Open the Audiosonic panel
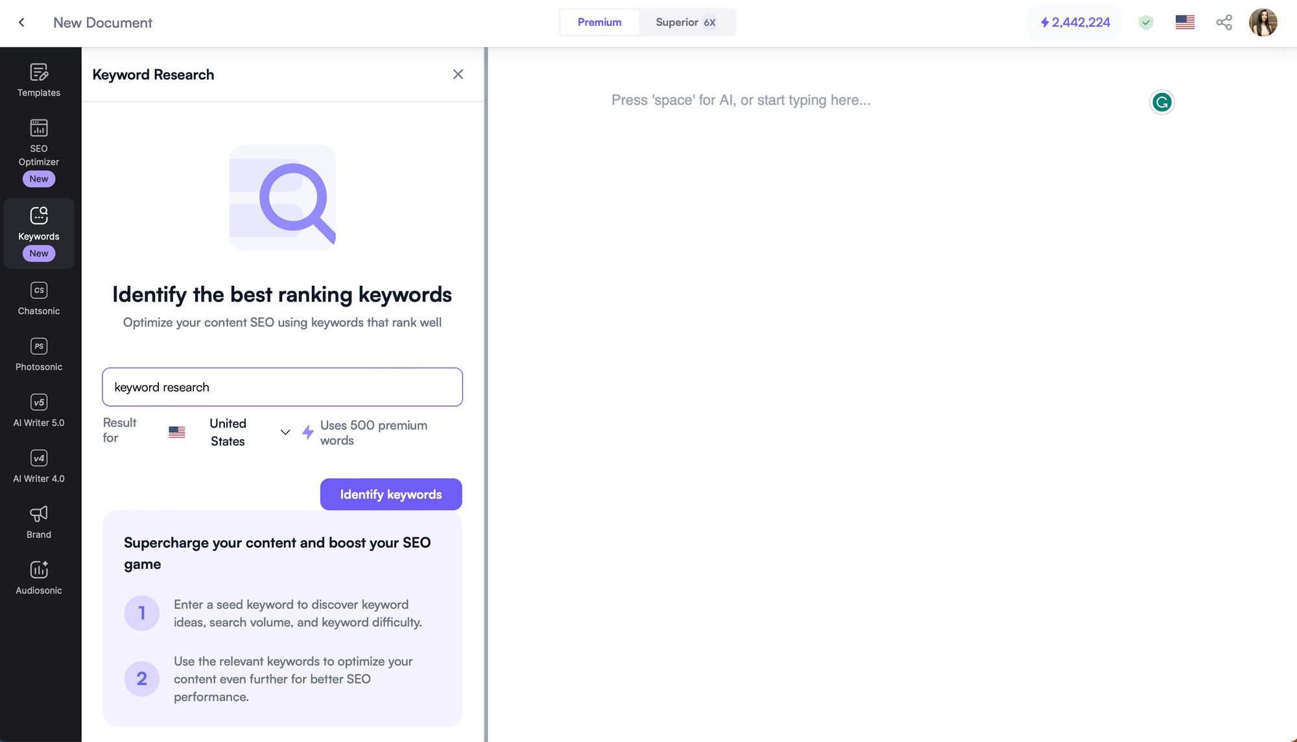1297x742 pixels. [x=38, y=577]
